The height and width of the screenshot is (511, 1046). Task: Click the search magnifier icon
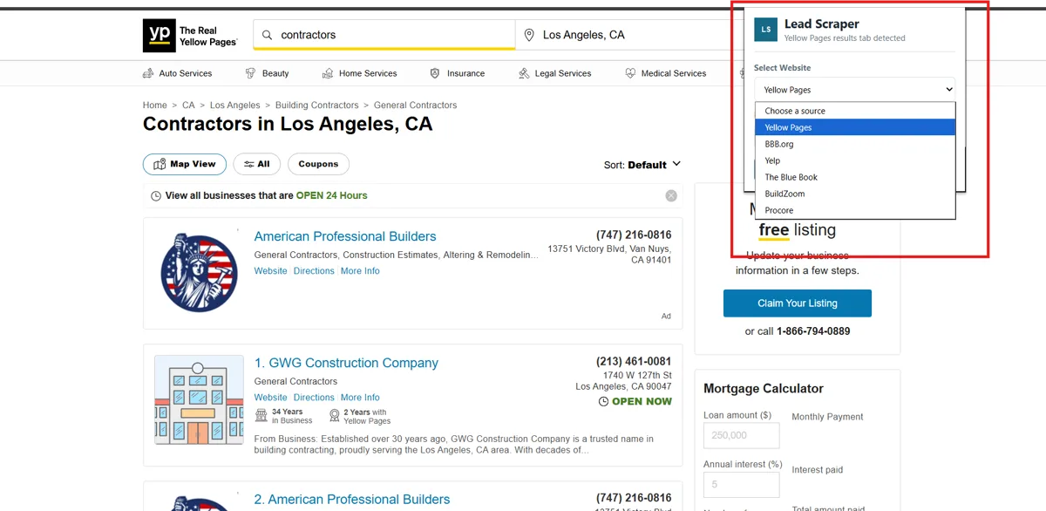(x=267, y=35)
